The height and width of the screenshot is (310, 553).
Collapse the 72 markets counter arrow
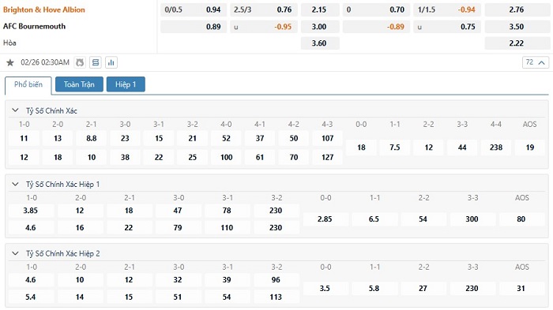tap(542, 62)
